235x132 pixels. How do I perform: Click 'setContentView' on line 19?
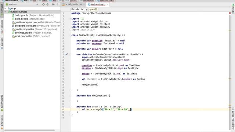91,60
